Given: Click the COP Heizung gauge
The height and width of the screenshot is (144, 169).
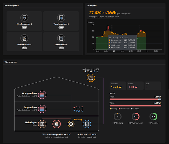Looking at the screenshot, I should [117, 117].
